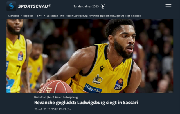Play the Tor des Jahres 2023 video icon

pos(103,6)
